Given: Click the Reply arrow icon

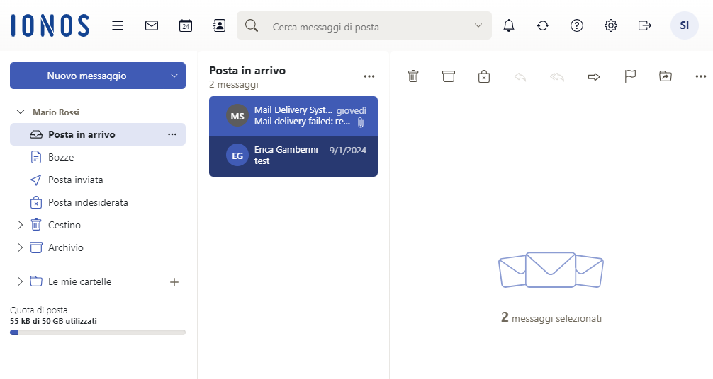Looking at the screenshot, I should click(x=520, y=76).
